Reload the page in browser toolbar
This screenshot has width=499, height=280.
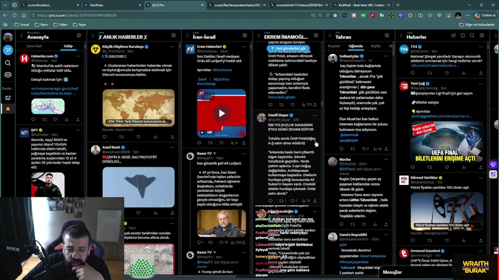pyautogui.click(x=14, y=15)
